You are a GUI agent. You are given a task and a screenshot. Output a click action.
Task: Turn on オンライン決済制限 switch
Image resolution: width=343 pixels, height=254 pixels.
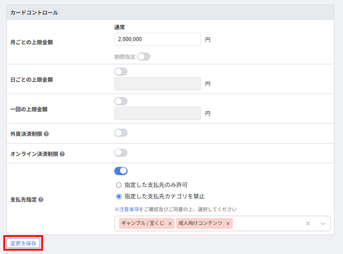(121, 153)
